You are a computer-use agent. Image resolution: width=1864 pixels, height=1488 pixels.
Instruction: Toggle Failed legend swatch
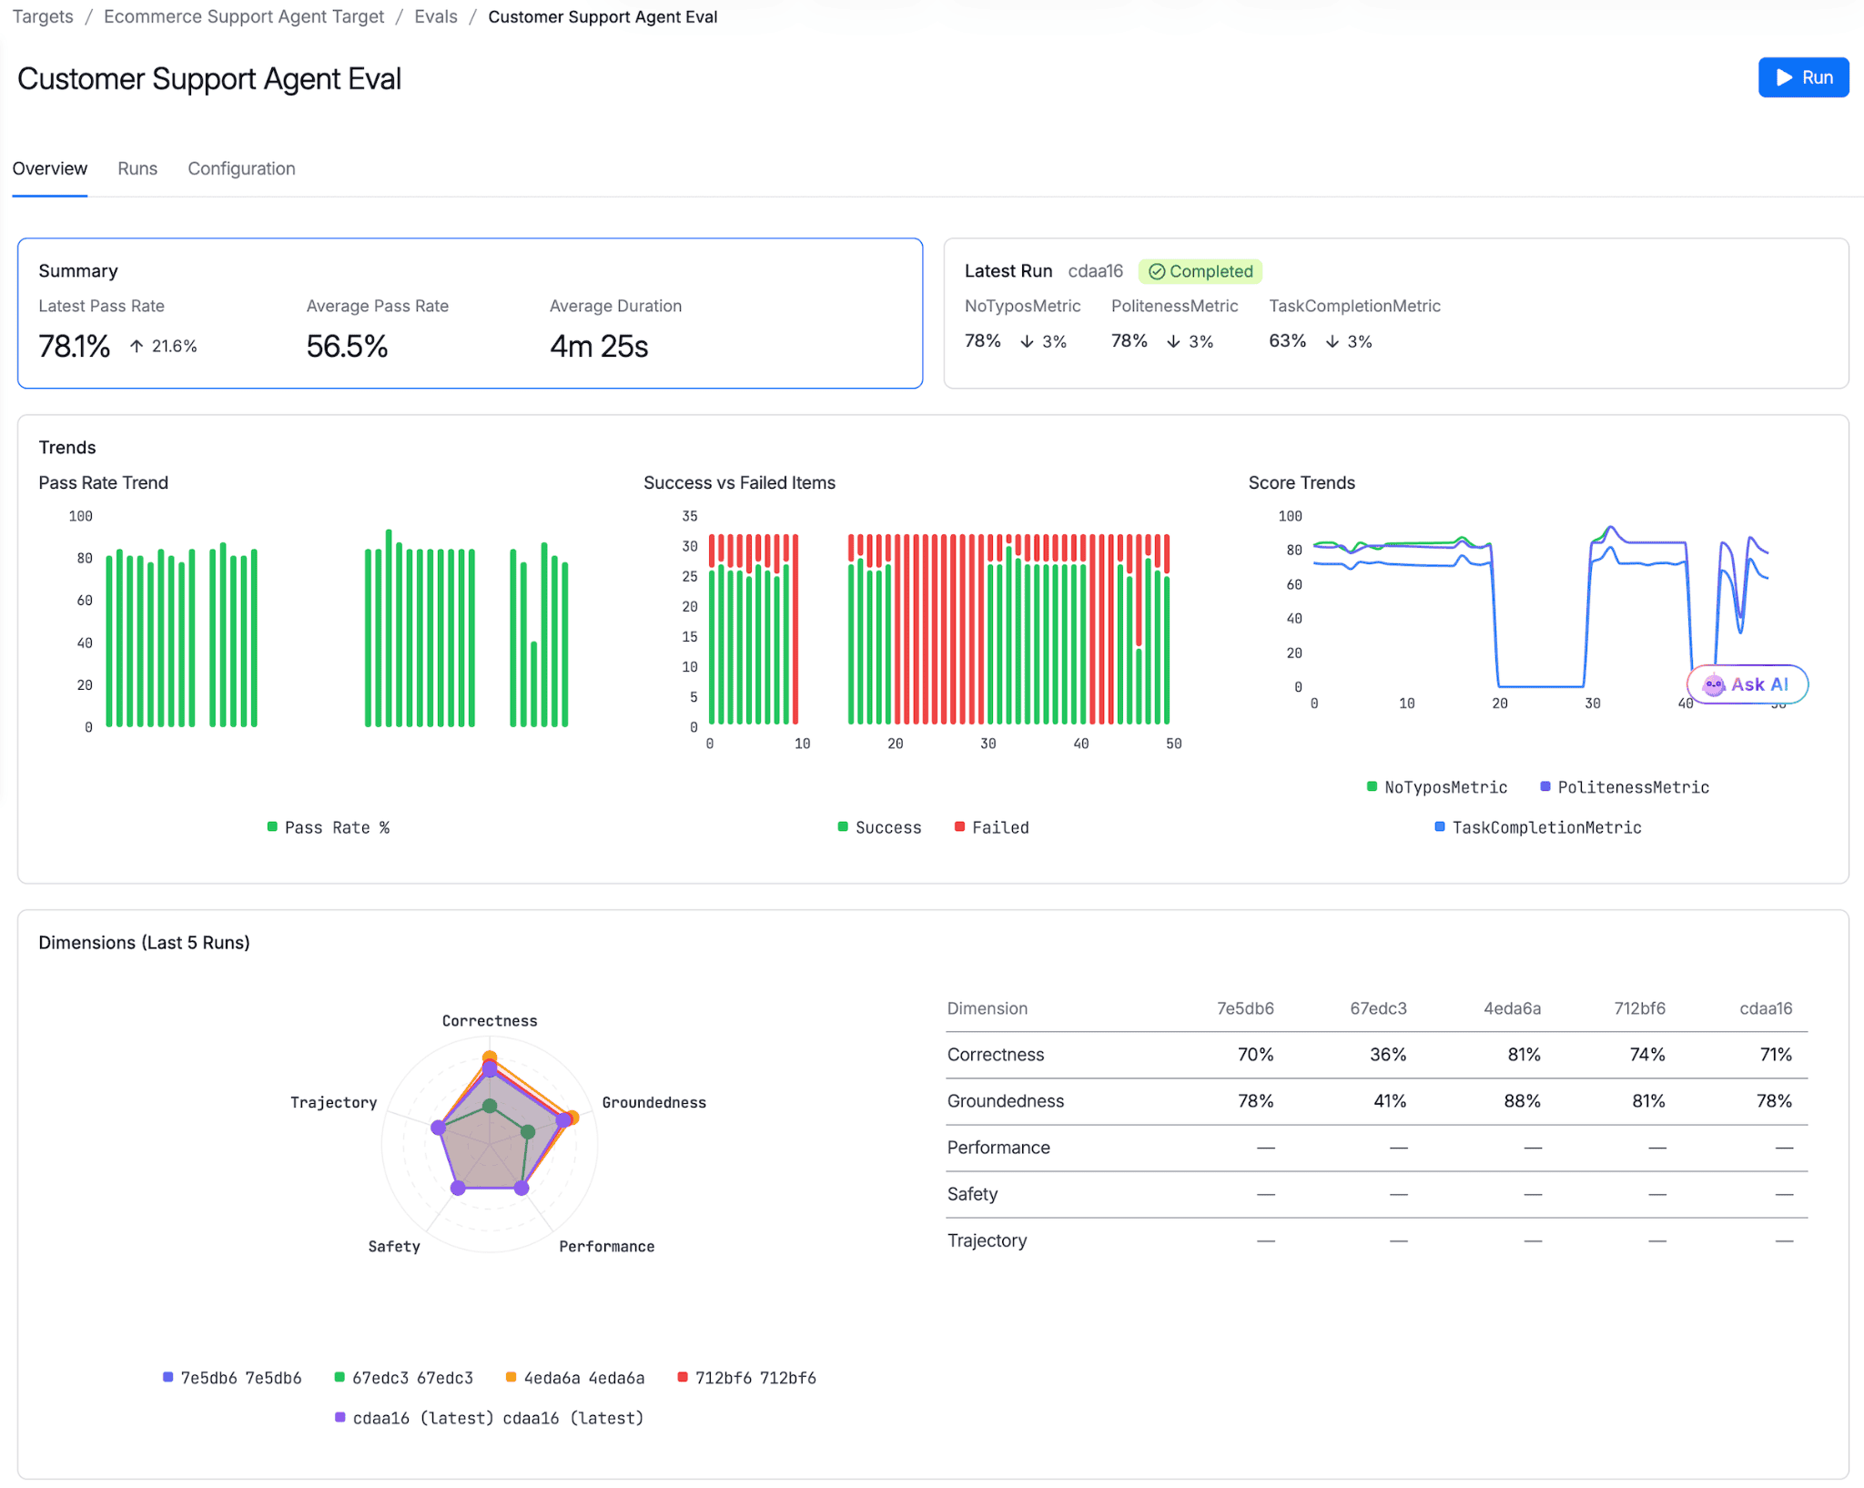click(959, 826)
